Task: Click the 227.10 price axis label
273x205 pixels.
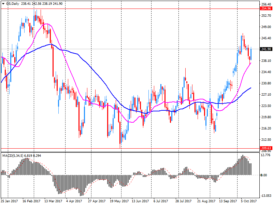Action: [x=266, y=95]
